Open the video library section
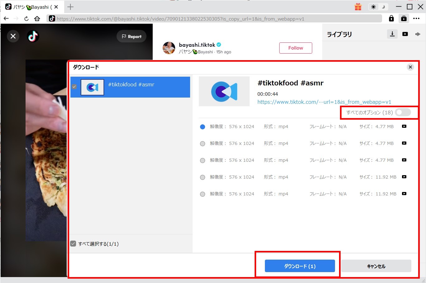426x283 pixels. click(x=405, y=34)
